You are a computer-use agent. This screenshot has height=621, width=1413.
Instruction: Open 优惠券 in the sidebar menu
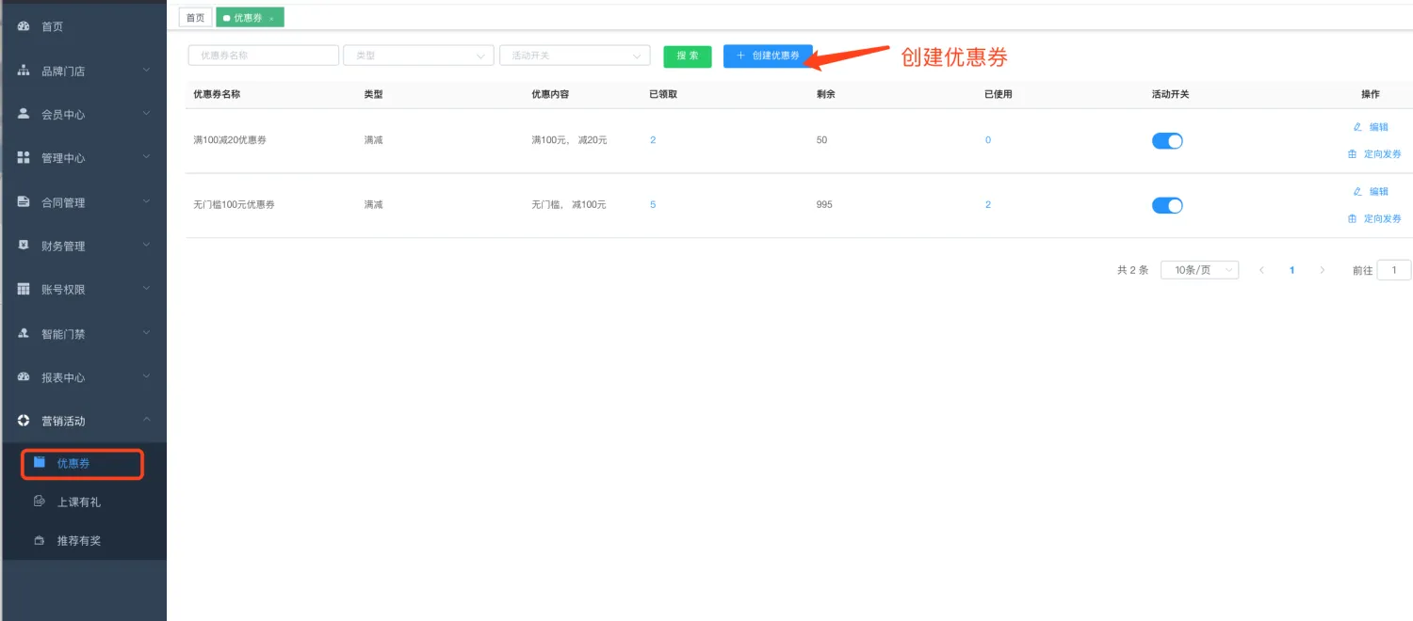(x=73, y=463)
